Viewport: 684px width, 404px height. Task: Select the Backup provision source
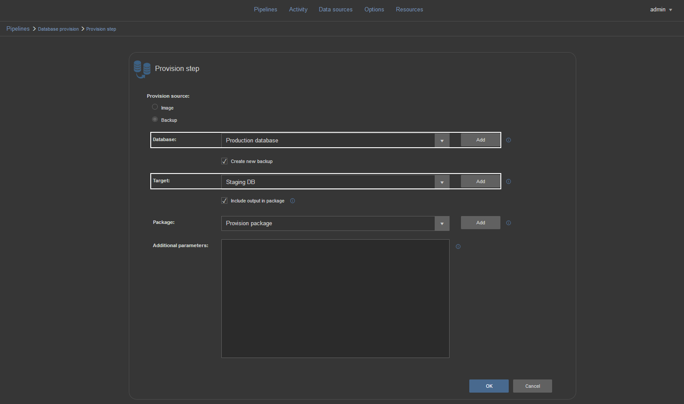pos(155,119)
